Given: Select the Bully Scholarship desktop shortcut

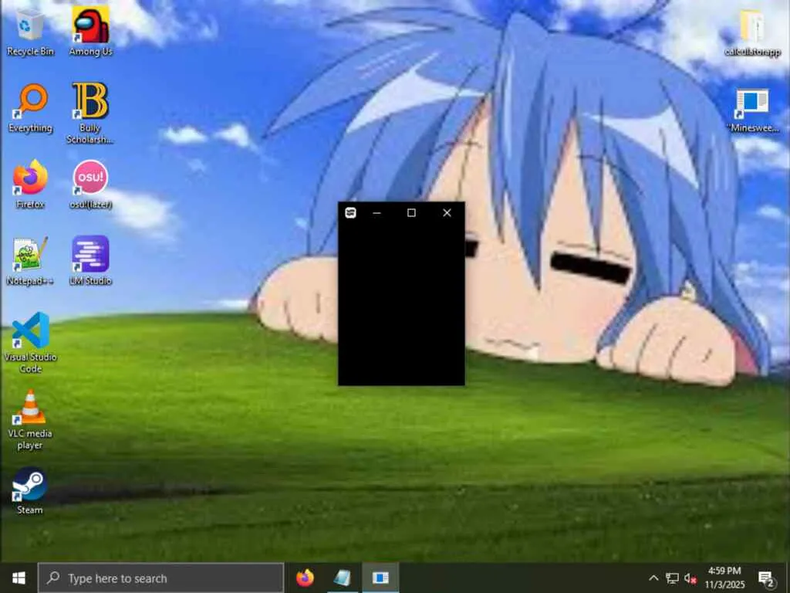Looking at the screenshot, I should 90,114.
